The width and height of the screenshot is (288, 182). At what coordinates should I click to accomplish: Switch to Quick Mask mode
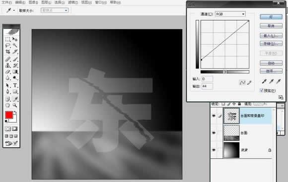[x=15, y=129]
